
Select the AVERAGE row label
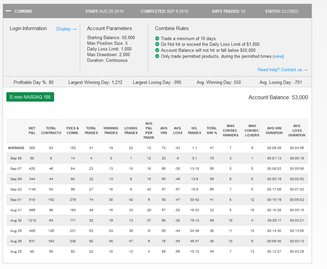16,148
